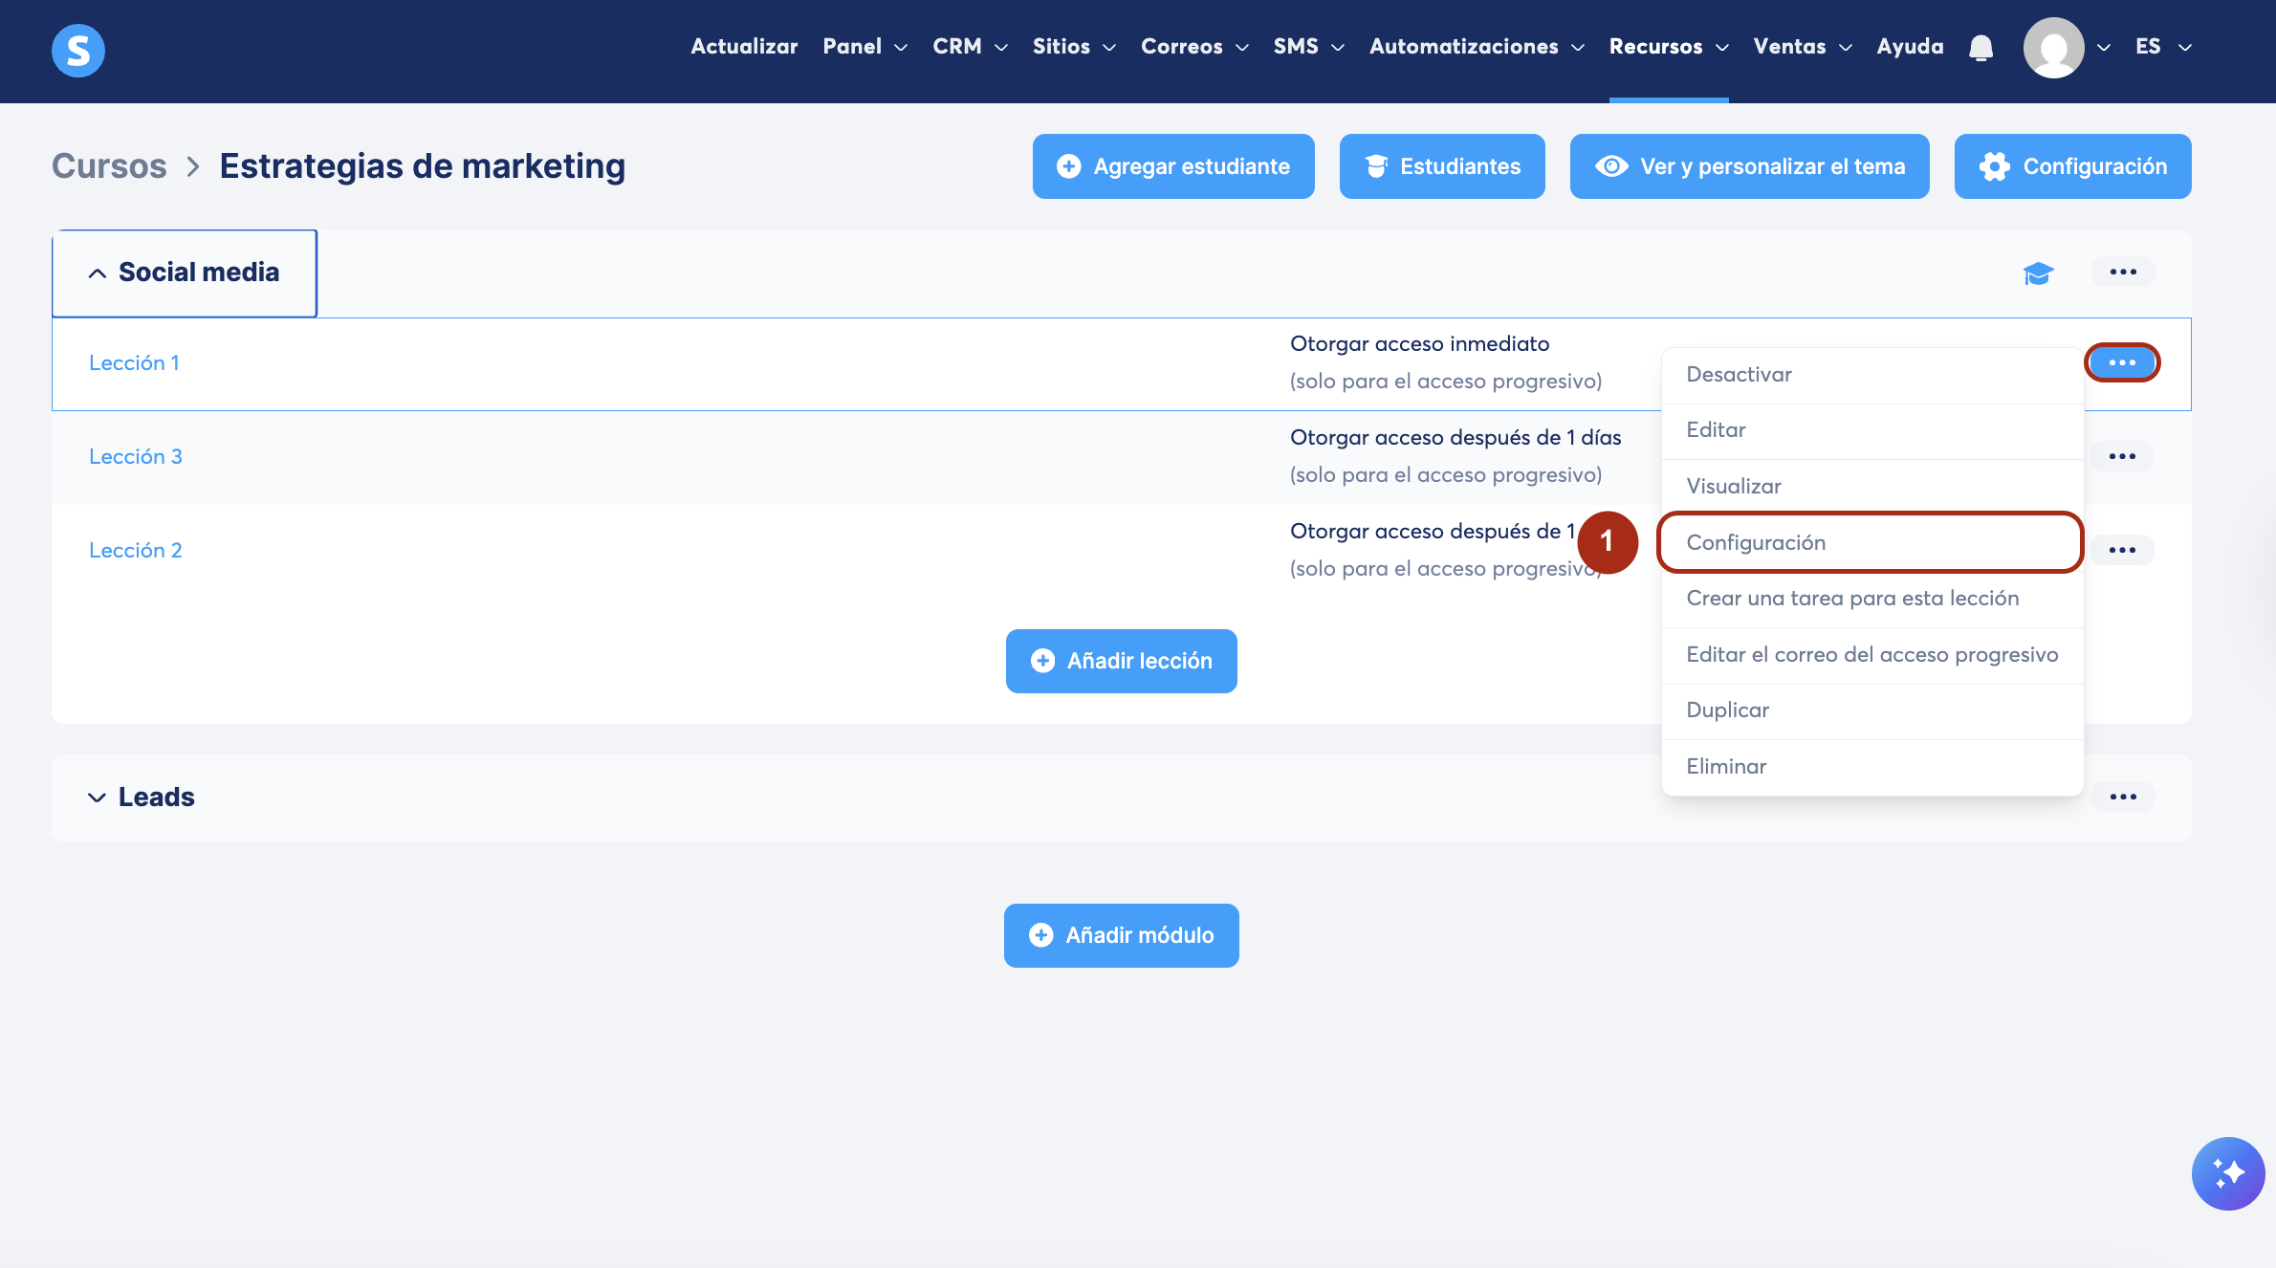This screenshot has height=1268, width=2276.
Task: Click the user avatar icon
Action: [x=2053, y=48]
